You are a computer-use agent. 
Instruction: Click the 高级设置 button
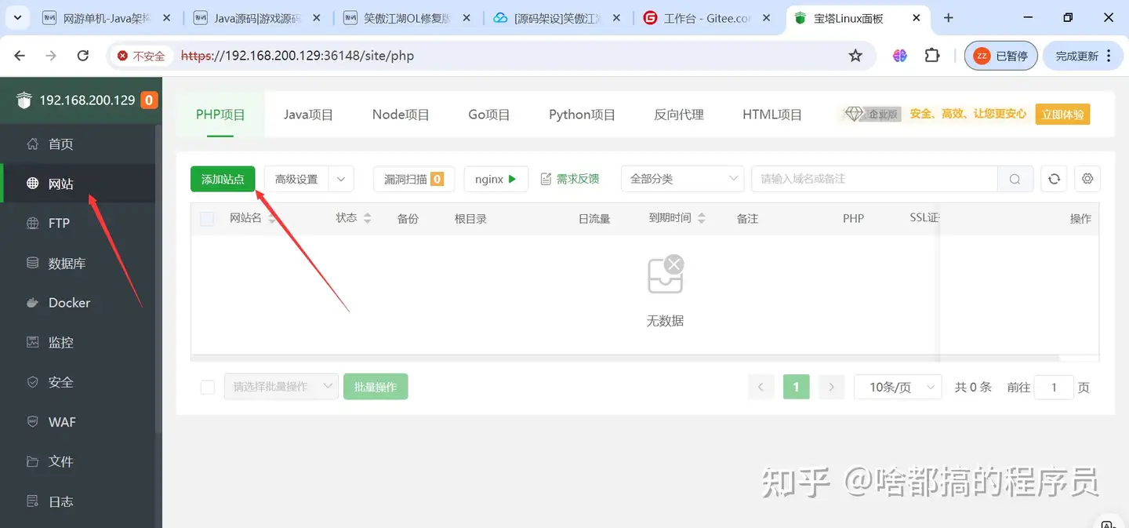coord(296,179)
